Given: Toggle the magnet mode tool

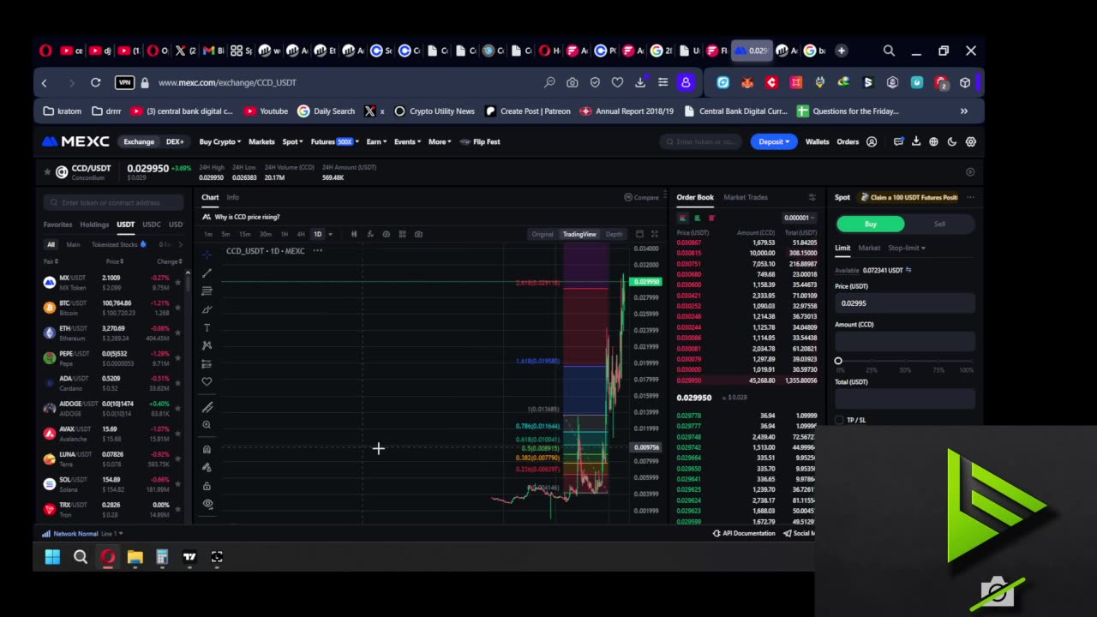Looking at the screenshot, I should [x=207, y=449].
